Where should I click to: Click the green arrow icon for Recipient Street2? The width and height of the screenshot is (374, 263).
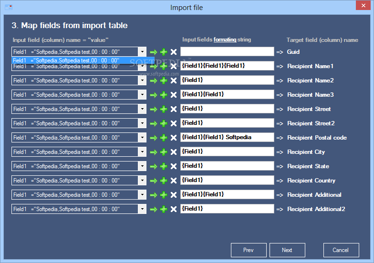154,123
